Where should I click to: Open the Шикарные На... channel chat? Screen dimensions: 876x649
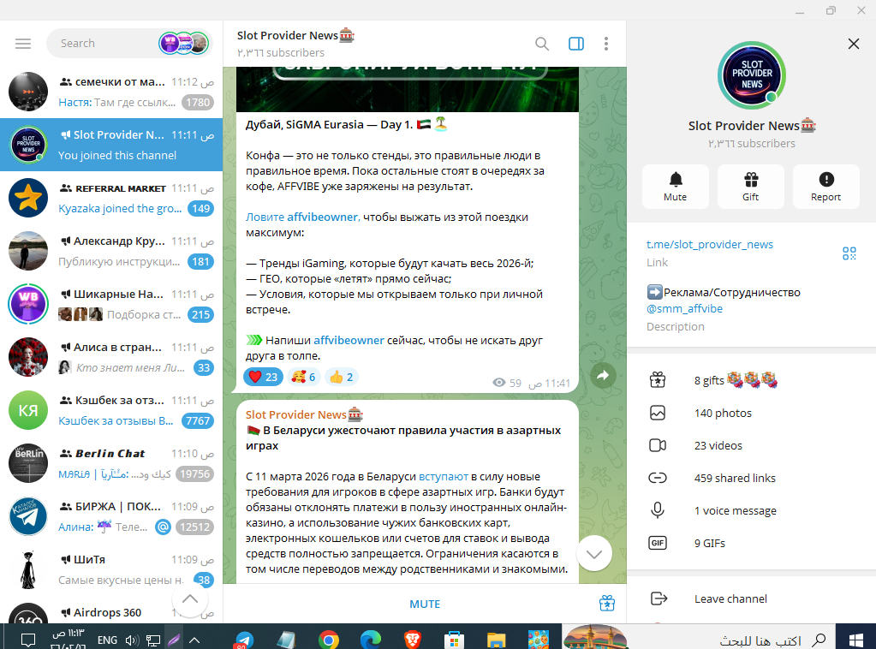pyautogui.click(x=111, y=304)
